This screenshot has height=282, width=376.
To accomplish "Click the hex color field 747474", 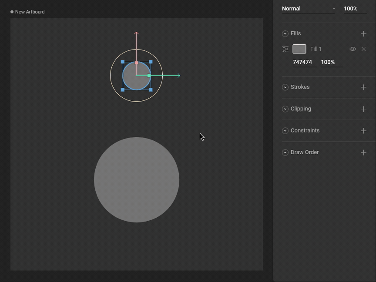I will (x=302, y=62).
